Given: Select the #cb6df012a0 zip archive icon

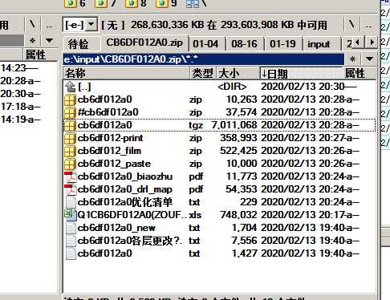Looking at the screenshot, I should click(x=70, y=112).
